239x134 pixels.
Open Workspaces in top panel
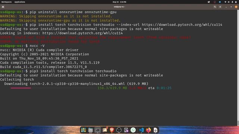(6, 2)
